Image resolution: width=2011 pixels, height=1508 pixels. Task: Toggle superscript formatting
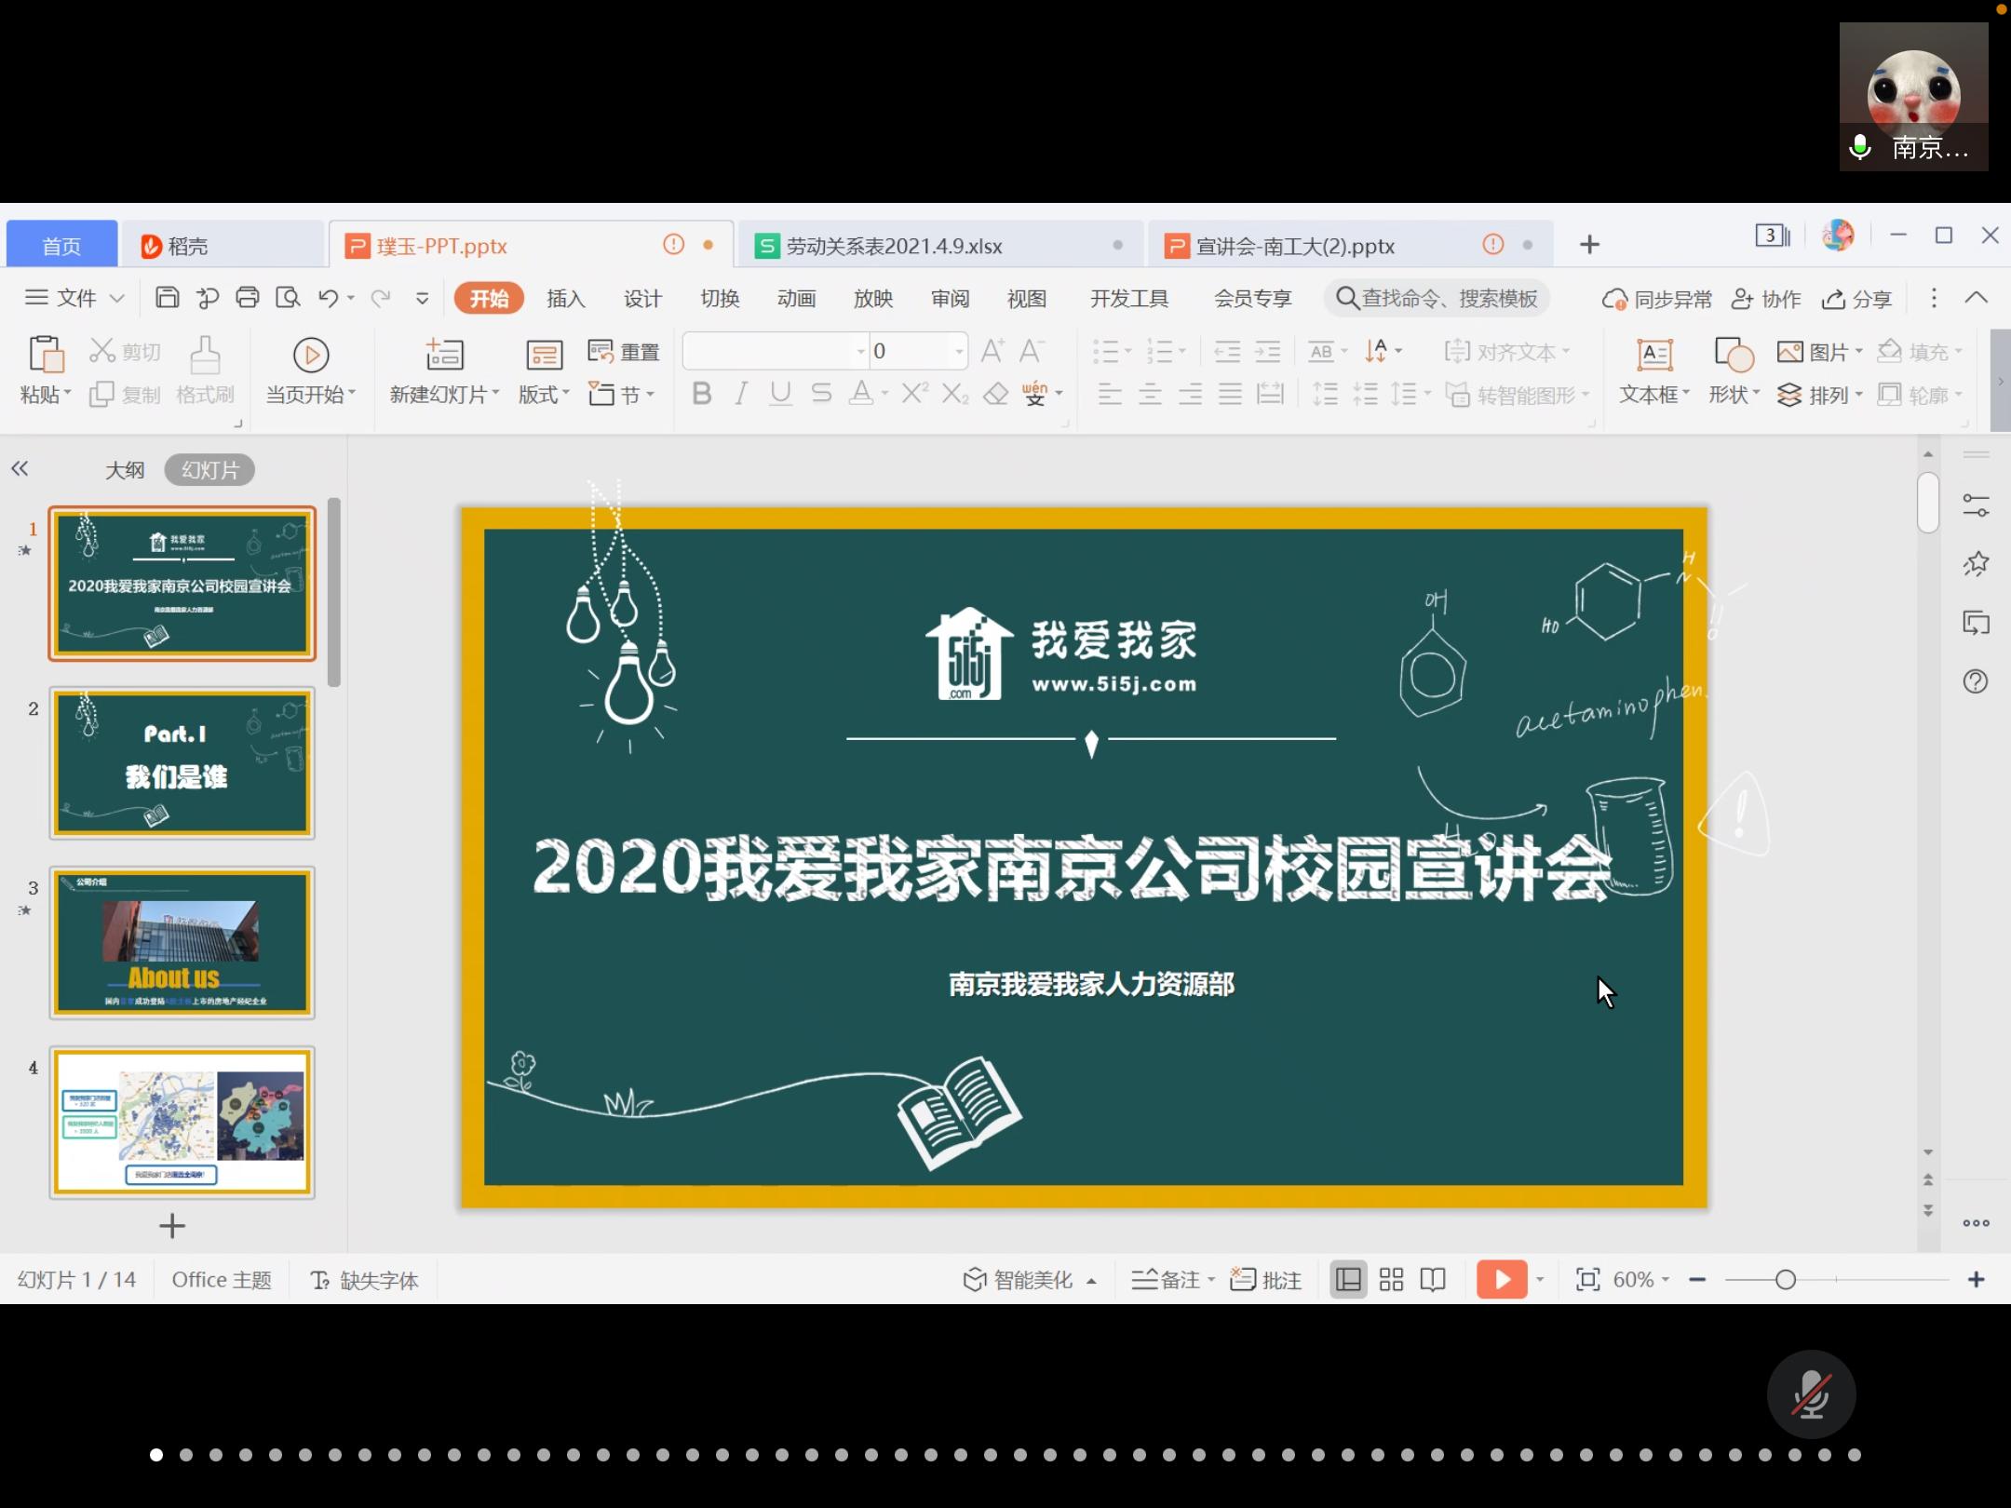[914, 394]
